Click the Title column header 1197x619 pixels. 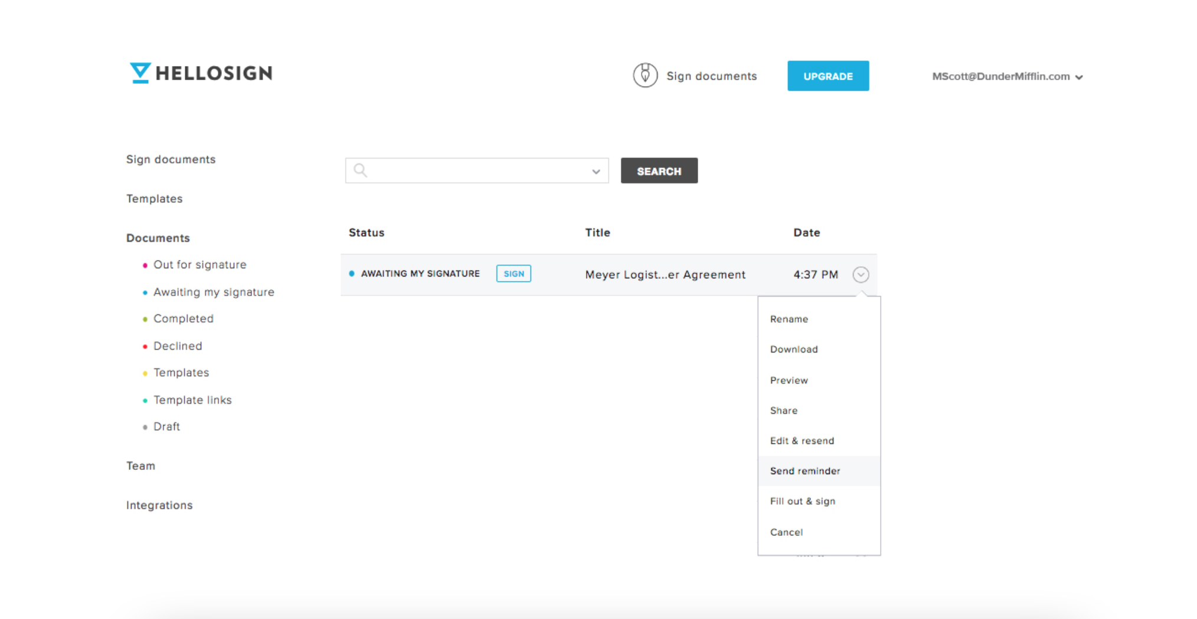(597, 233)
